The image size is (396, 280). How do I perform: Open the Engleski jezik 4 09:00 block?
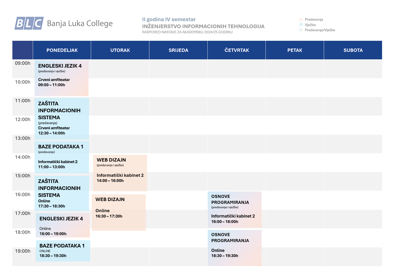(61, 78)
